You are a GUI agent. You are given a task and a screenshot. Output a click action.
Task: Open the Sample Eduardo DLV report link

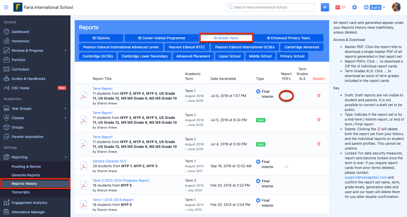tap(109, 161)
